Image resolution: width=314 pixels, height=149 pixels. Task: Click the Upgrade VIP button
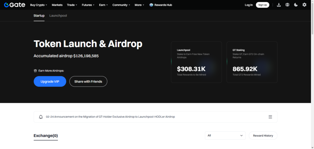50,81
